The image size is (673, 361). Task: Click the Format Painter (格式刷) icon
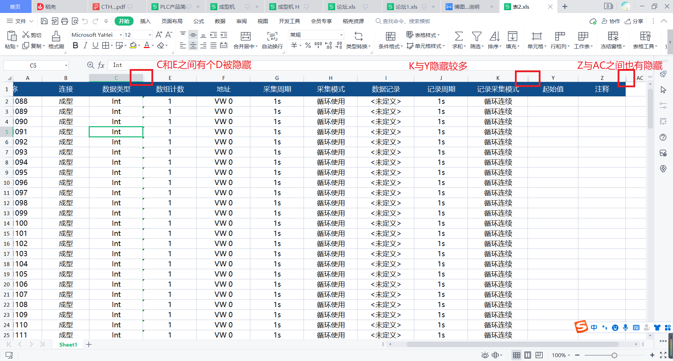(x=56, y=36)
